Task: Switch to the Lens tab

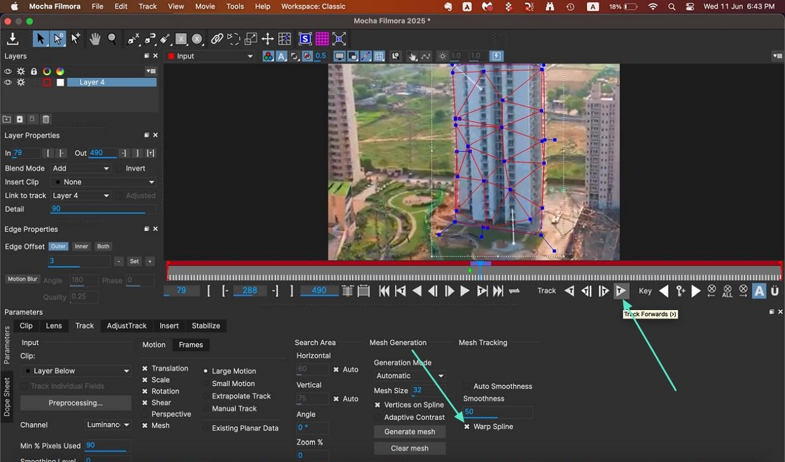Action: pos(54,326)
